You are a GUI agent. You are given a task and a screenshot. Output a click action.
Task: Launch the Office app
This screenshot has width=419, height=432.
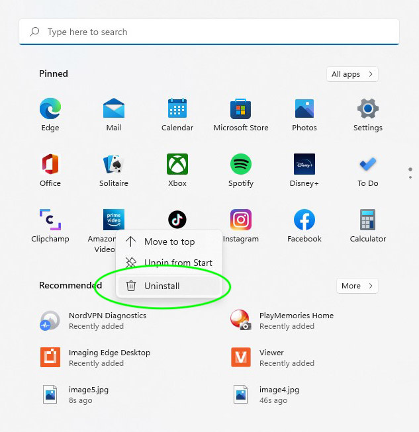click(x=50, y=170)
